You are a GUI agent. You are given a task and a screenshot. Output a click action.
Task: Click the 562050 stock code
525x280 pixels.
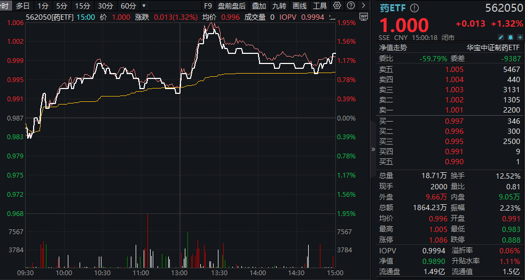(x=504, y=9)
